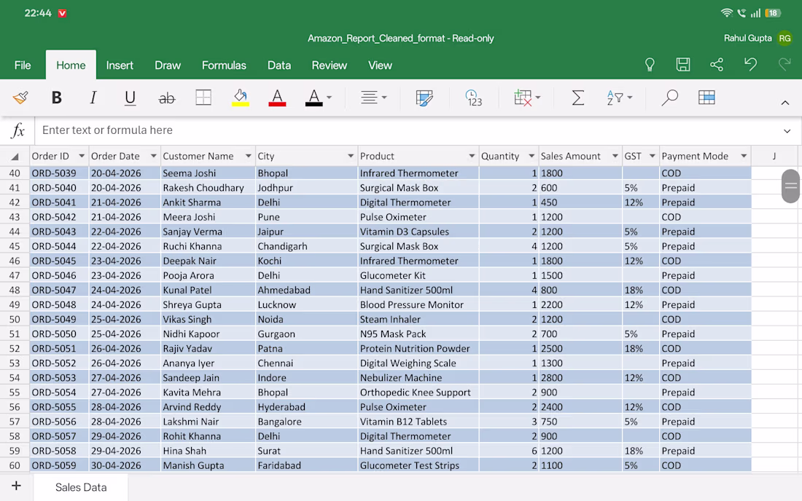The height and width of the screenshot is (501, 802).
Task: Click the Tell Me lightbulb icon
Action: point(650,64)
